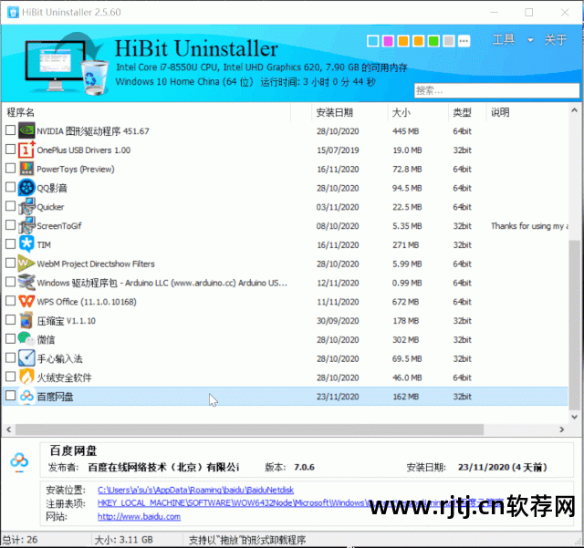This screenshot has height=548, width=584.
Task: Click the HiBit Uninstaller title bar icon
Action: pyautogui.click(x=13, y=12)
